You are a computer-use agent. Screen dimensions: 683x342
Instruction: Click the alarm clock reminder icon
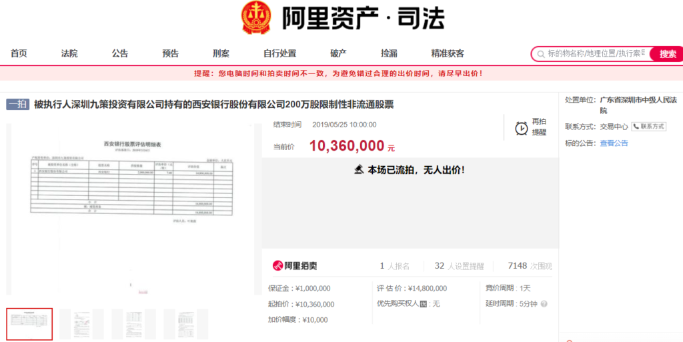coord(521,128)
